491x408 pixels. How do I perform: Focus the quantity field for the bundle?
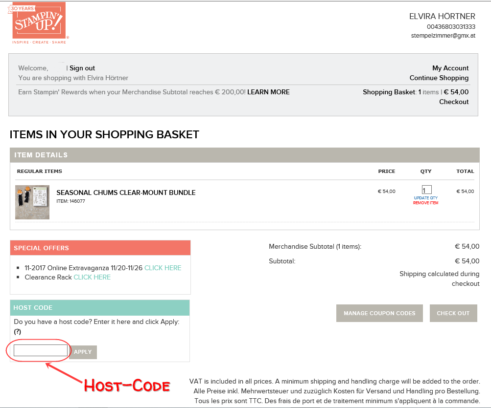click(426, 190)
